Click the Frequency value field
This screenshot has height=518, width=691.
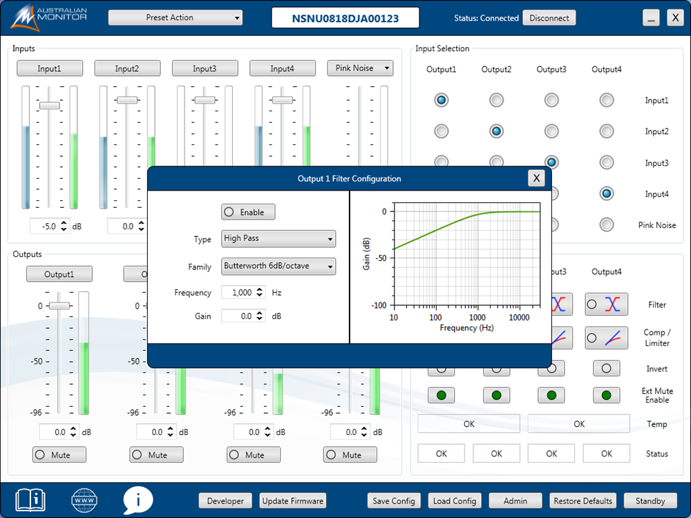pos(238,293)
